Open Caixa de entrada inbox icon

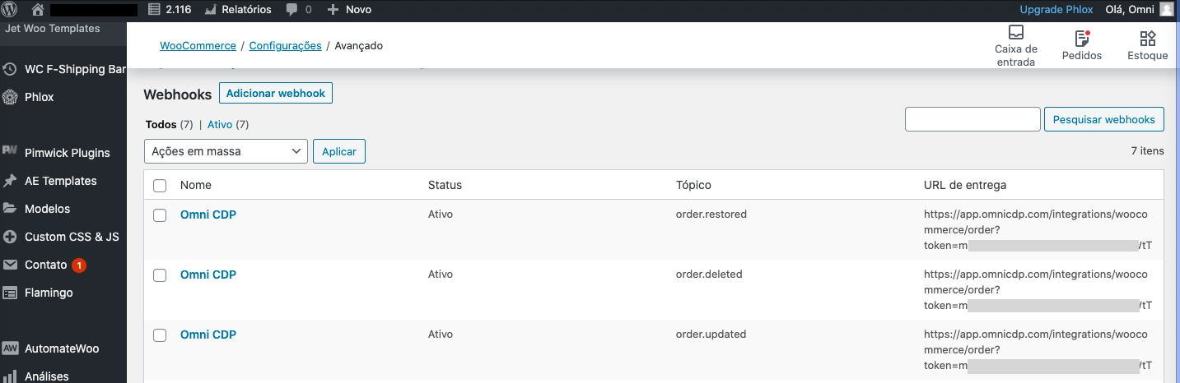[x=1015, y=33]
